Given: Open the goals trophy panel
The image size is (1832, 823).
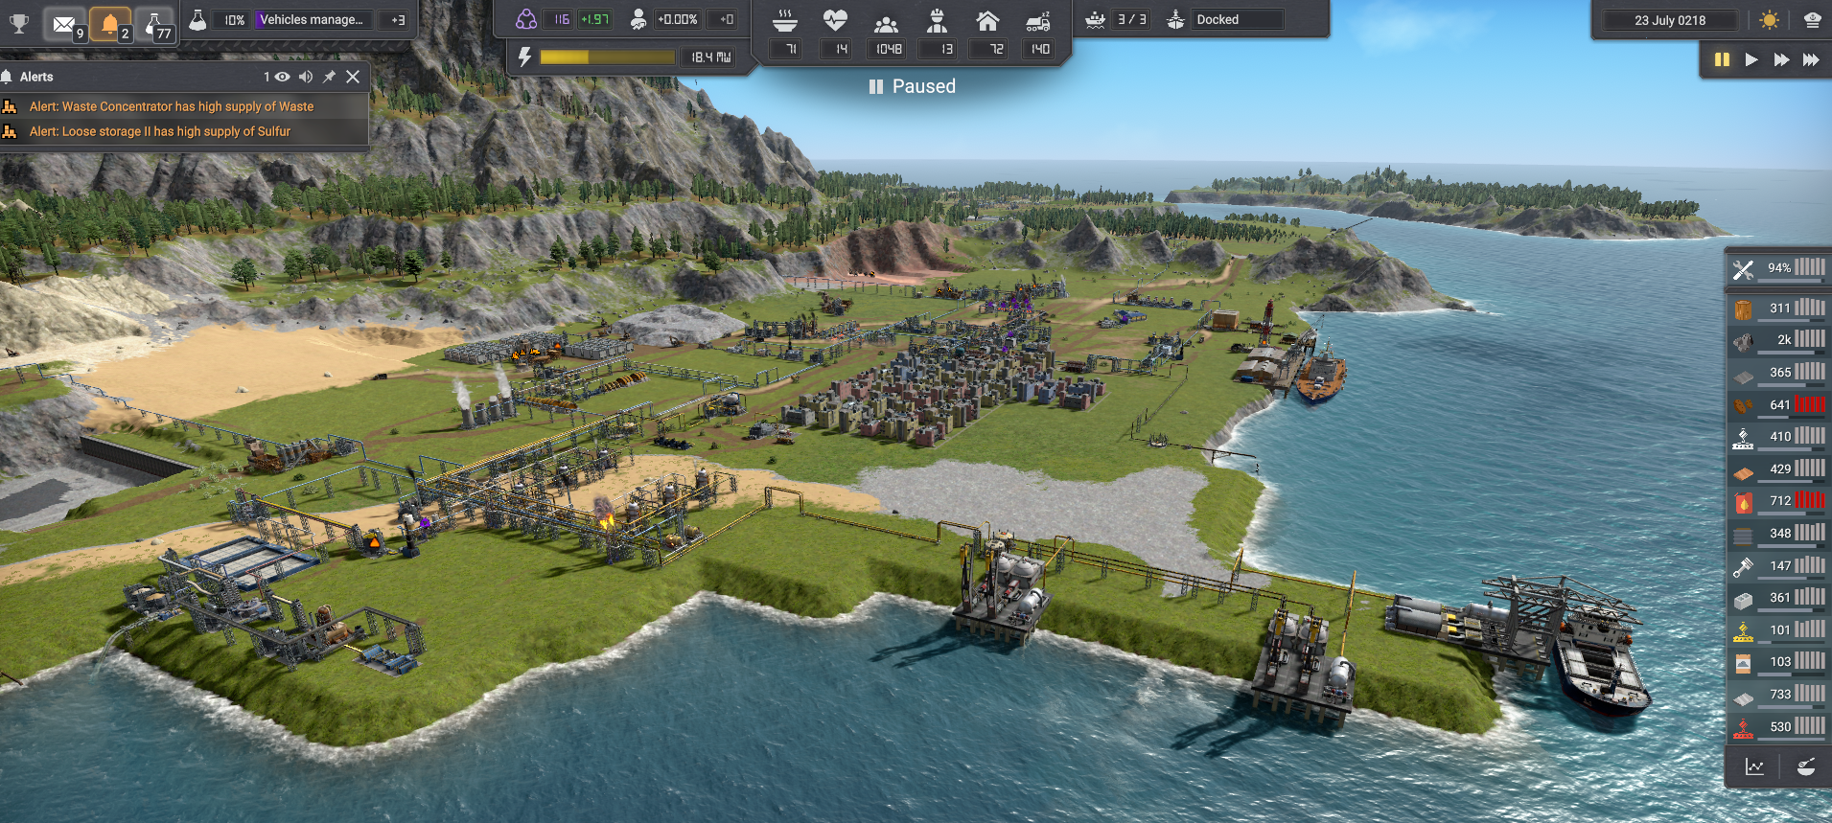Looking at the screenshot, I should [x=19, y=23].
